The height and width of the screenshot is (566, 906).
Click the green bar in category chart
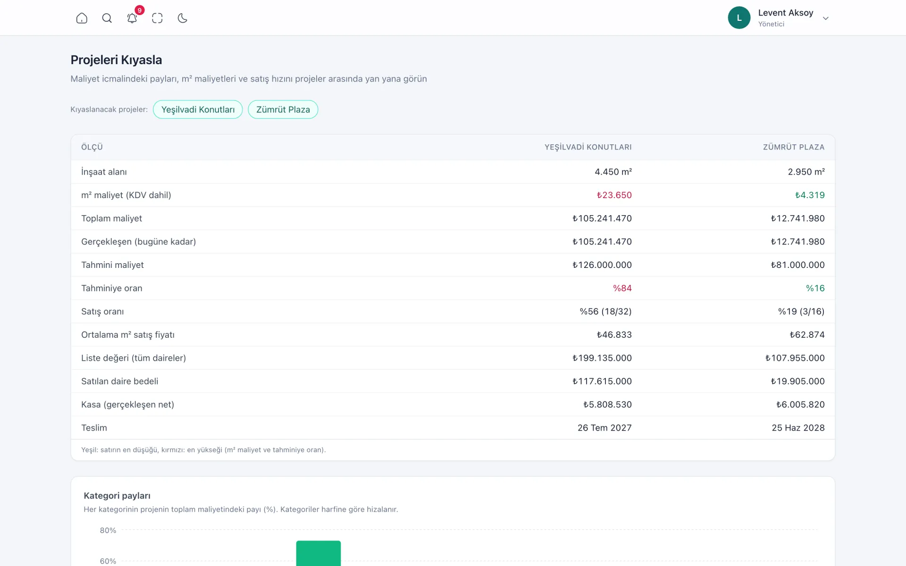319,553
